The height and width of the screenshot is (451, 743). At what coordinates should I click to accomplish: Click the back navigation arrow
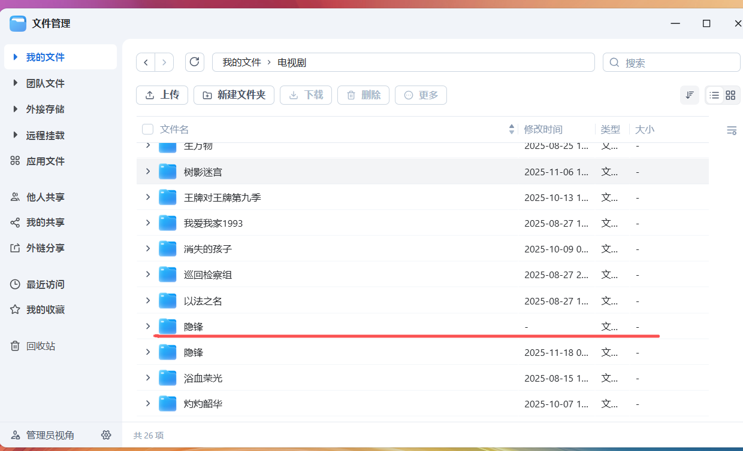click(146, 62)
